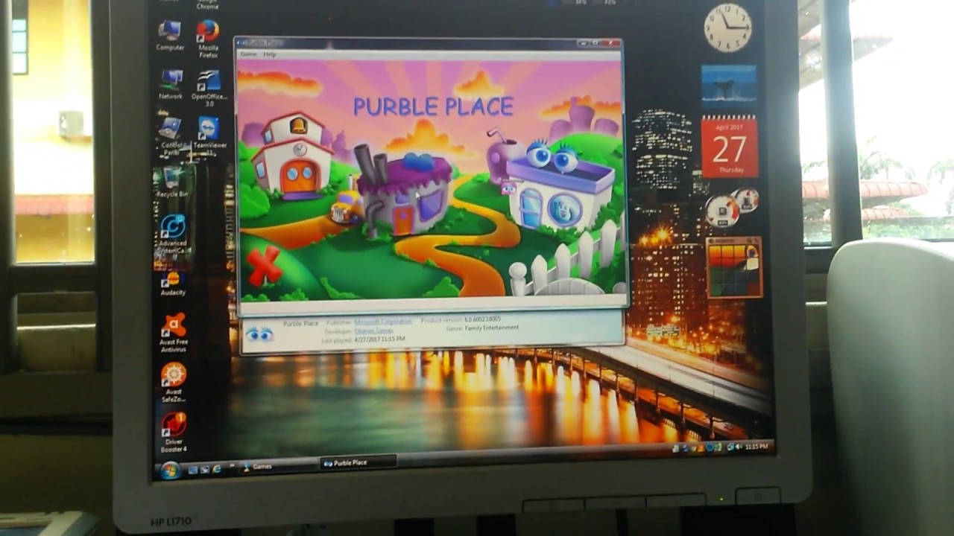Click the Purble eyes icon in Games Explorer details
954x536 pixels.
click(x=259, y=334)
